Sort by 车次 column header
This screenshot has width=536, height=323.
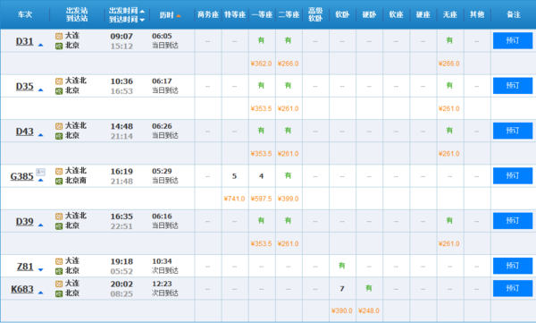[25, 14]
